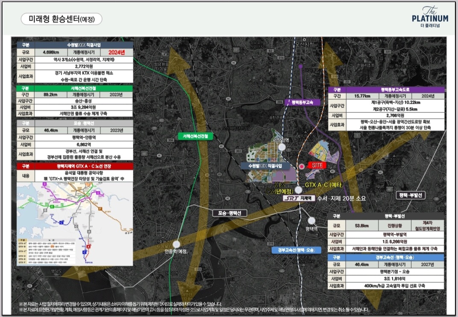Viewport: 458px width, 317px height.
Task: Click the 89.2km cell
Action: (x=50, y=95)
